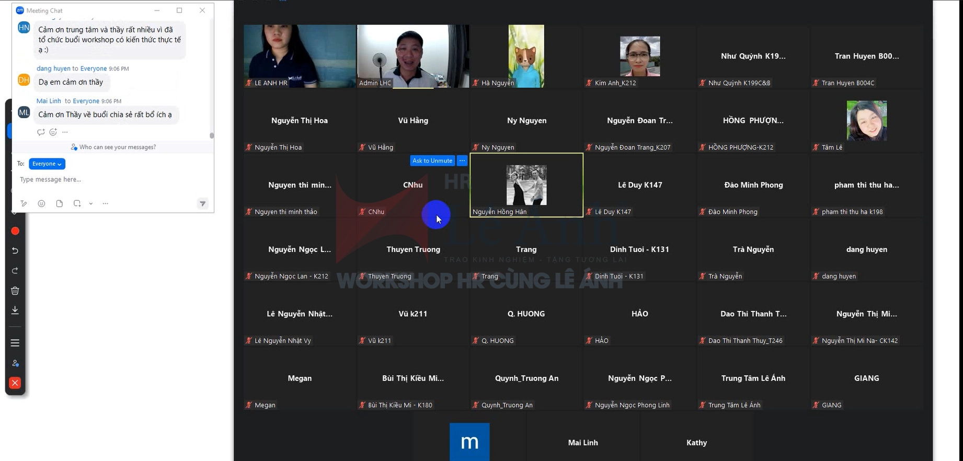Attach a file using the file icon
This screenshot has width=963, height=461.
pos(59,203)
